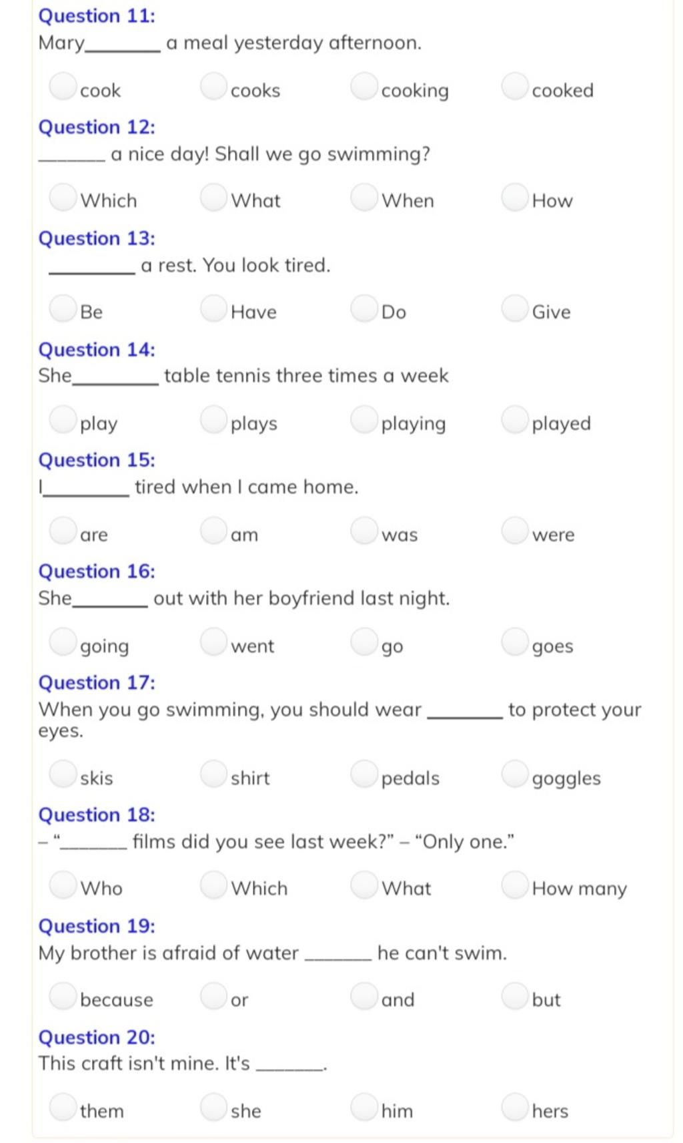The width and height of the screenshot is (683, 1143).
Task: Select 'Have' for Question 13
Action: pyautogui.click(x=214, y=308)
